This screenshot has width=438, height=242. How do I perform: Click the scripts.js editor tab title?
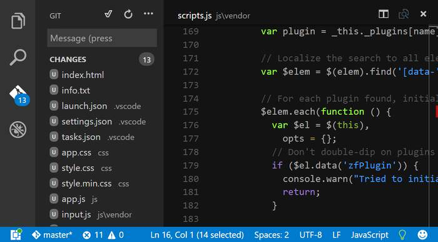click(195, 16)
